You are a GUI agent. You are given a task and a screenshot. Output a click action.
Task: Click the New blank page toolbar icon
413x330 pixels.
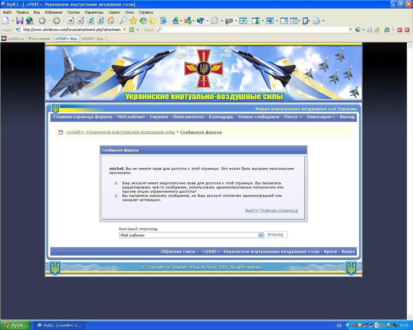(5, 21)
